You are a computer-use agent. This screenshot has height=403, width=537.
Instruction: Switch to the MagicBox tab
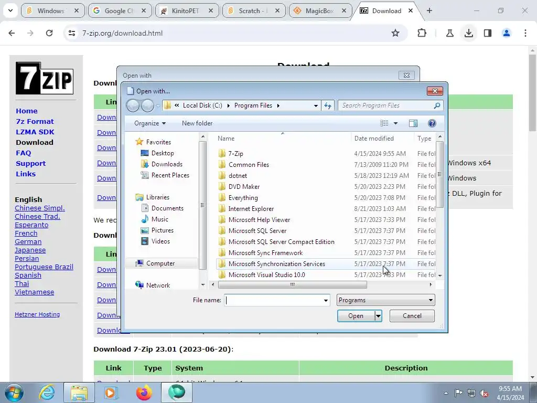click(x=319, y=11)
